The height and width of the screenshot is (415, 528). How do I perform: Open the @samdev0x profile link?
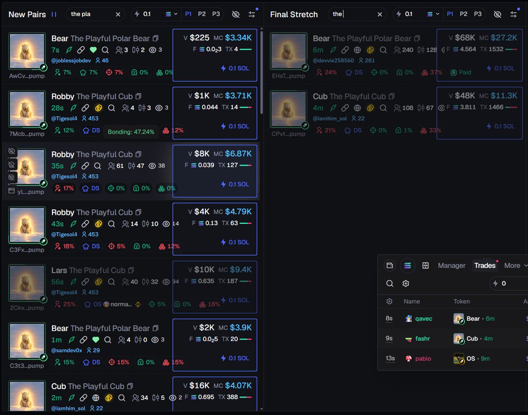(67, 350)
